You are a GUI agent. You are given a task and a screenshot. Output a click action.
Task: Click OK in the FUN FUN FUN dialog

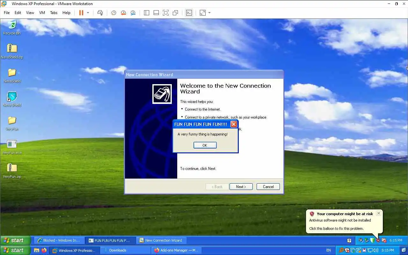point(205,145)
